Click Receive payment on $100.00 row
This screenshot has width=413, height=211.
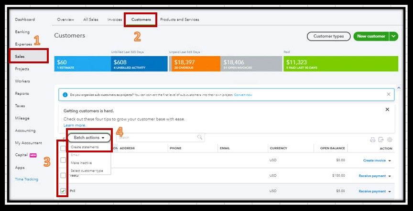(x=372, y=176)
